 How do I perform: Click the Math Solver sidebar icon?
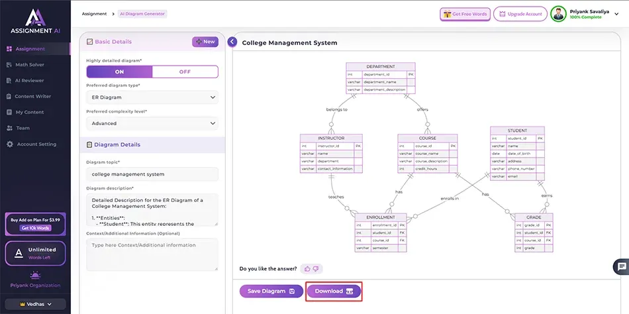pyautogui.click(x=9, y=65)
